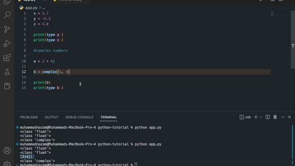The width and height of the screenshot is (295, 166).
Task: Maximize panel size with chevron up
Action: (x=283, y=117)
